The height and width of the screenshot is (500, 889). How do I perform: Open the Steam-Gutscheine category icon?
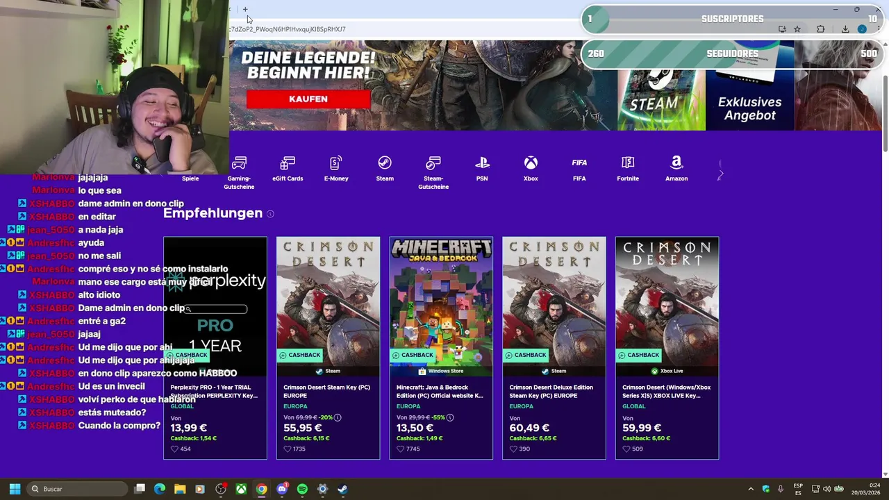click(433, 163)
